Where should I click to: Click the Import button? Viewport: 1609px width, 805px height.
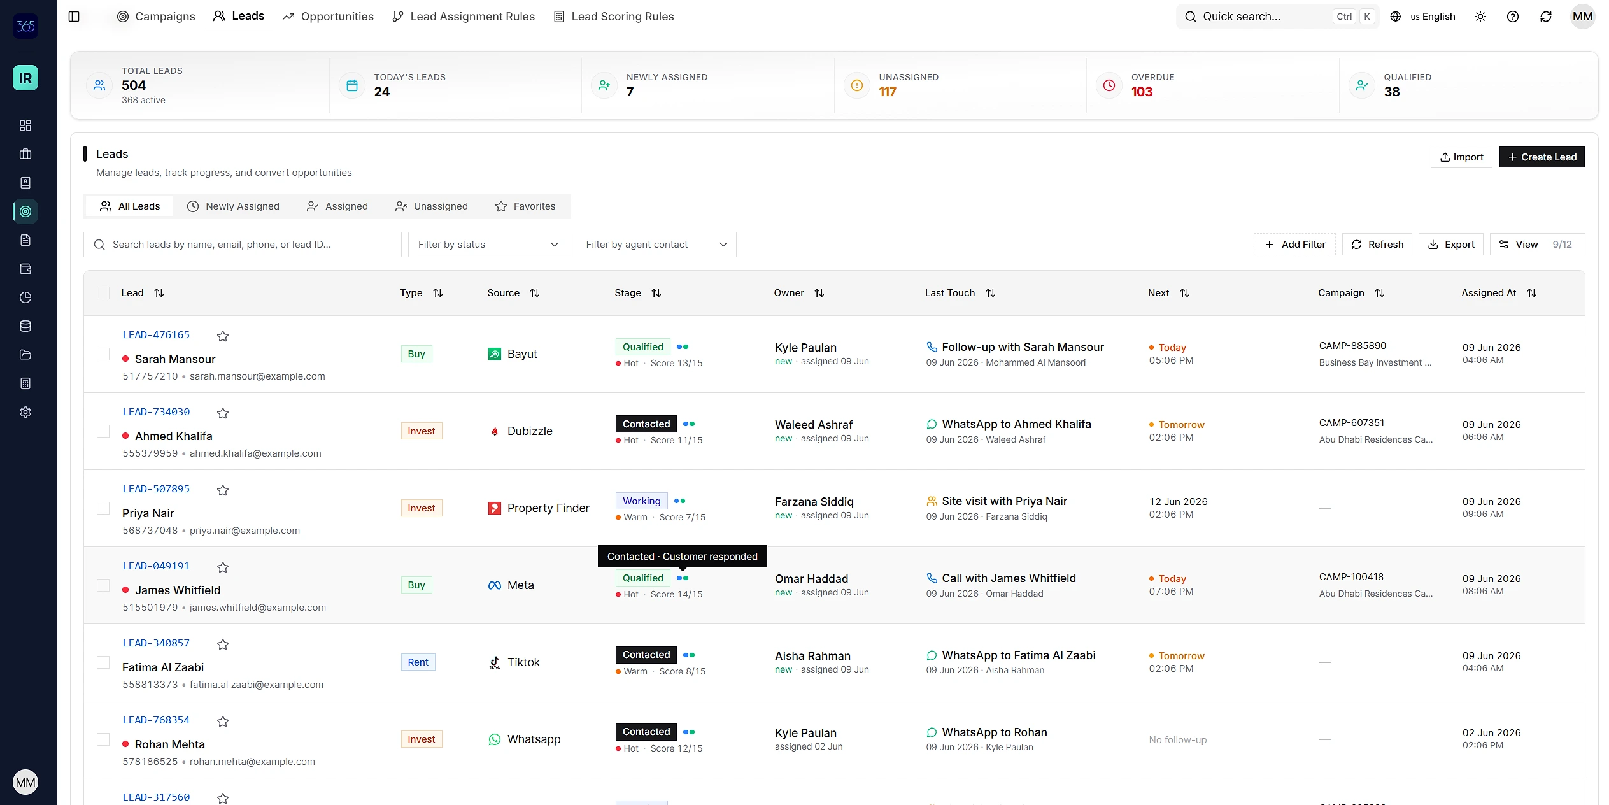point(1461,157)
